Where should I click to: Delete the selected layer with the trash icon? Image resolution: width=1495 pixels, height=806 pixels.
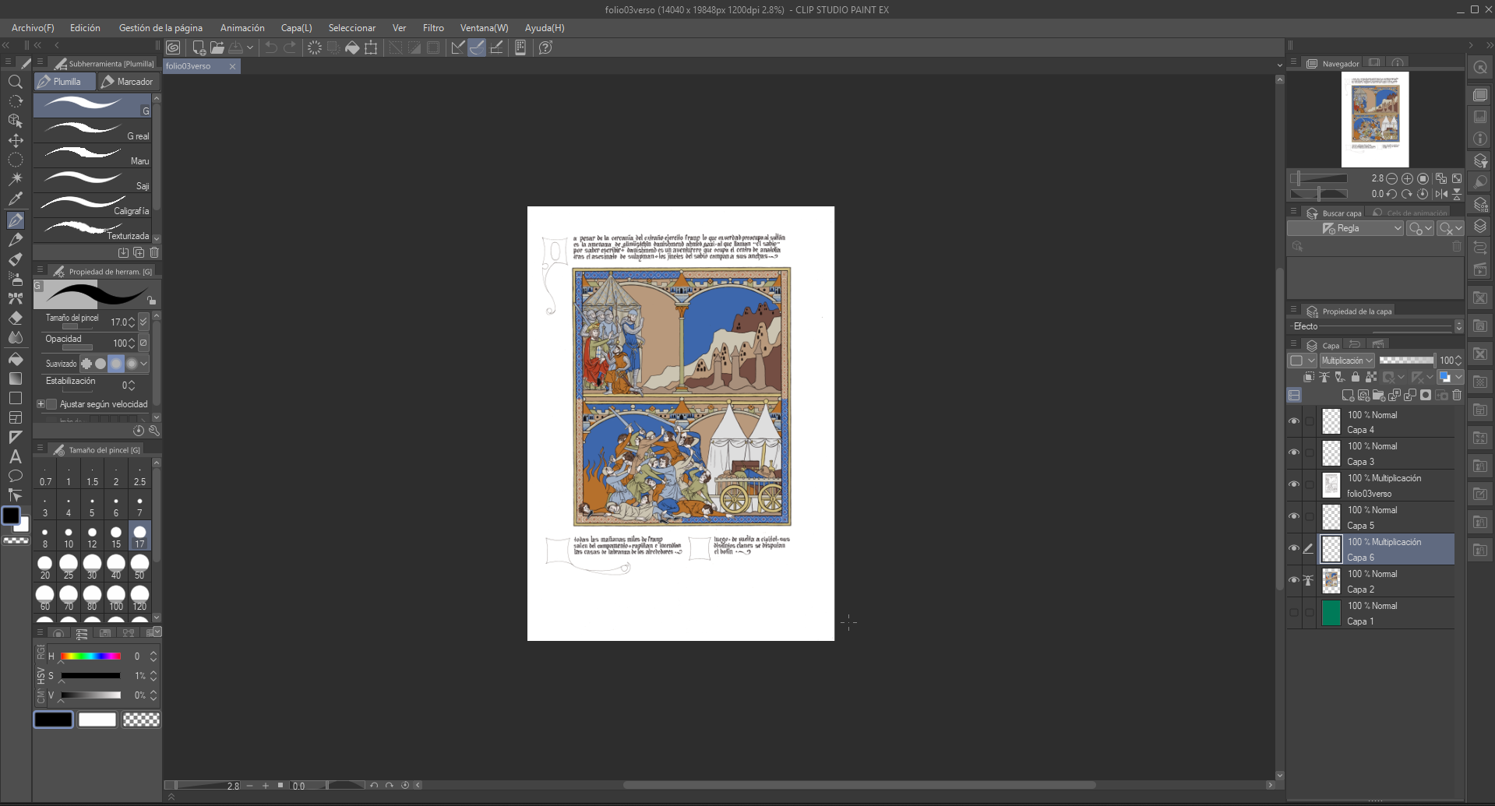pyautogui.click(x=1457, y=395)
